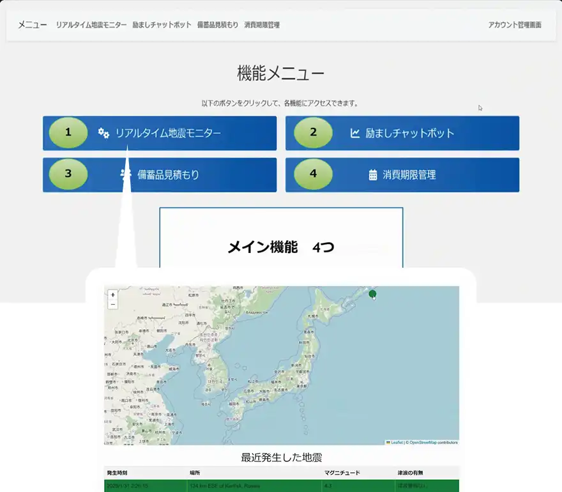The height and width of the screenshot is (492, 562).
Task: Click the icon beside 備蓄品見積もり button
Action: click(126, 174)
